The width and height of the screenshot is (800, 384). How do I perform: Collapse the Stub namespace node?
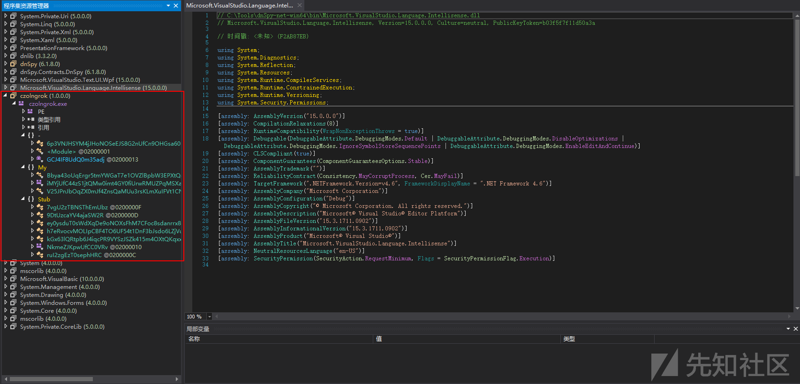pyautogui.click(x=23, y=199)
